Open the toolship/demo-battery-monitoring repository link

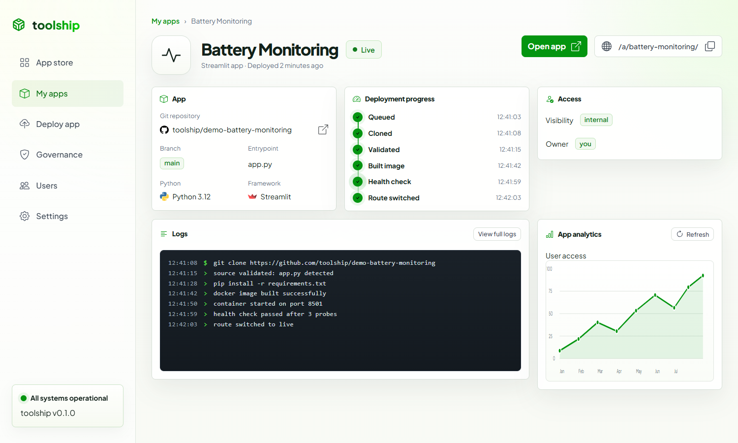232,130
